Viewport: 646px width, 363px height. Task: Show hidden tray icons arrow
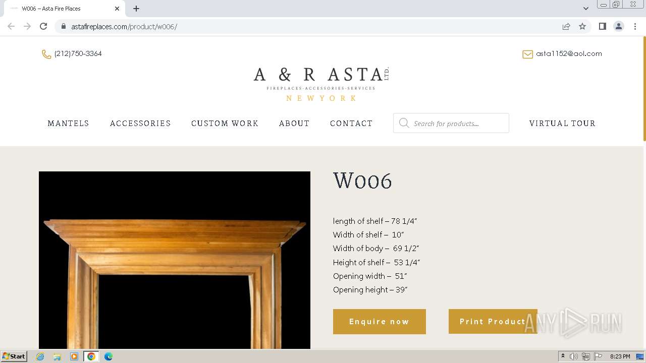[563, 356]
